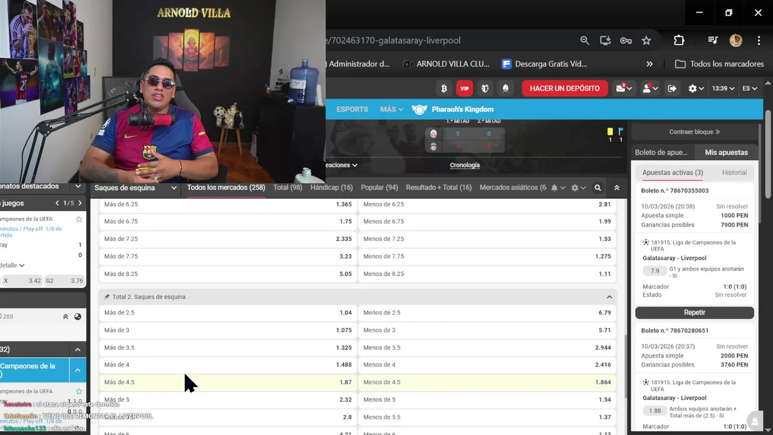The height and width of the screenshot is (435, 773).
Task: Pin the Total 2. Saques de esquina market
Action: pyautogui.click(x=107, y=297)
